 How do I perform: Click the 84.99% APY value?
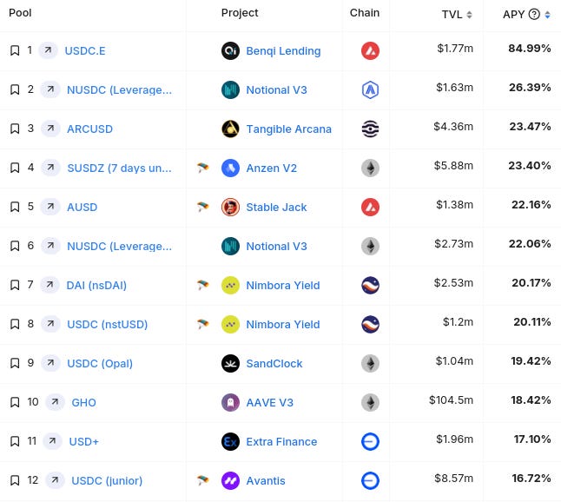[x=530, y=48]
